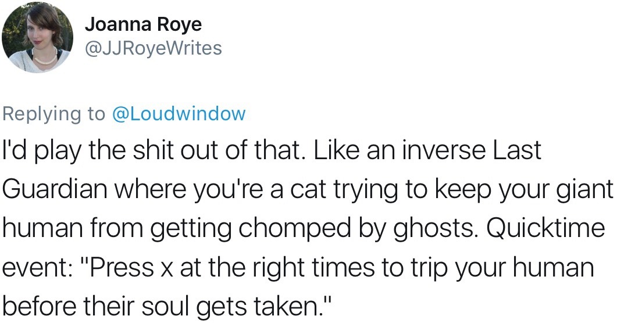Open the @Loudwindow mention link
This screenshot has height=323, width=617.
[178, 113]
